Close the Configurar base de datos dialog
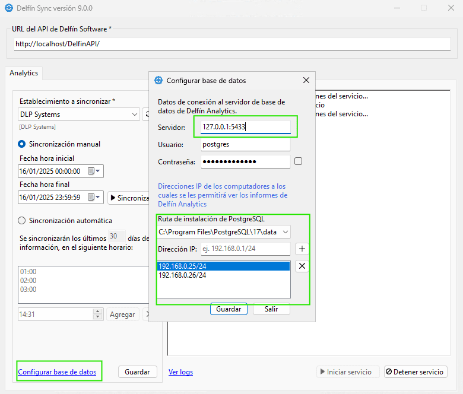 pos(306,80)
